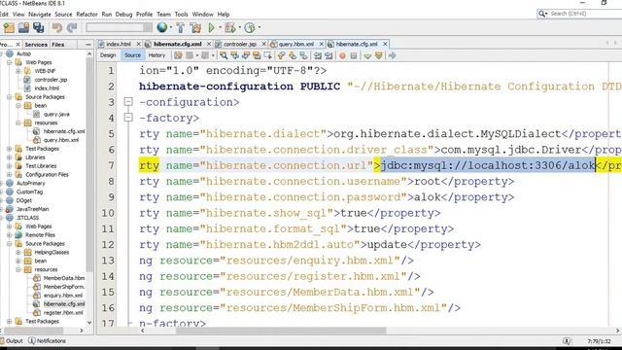Switch to the Services panel tab

tap(36, 45)
